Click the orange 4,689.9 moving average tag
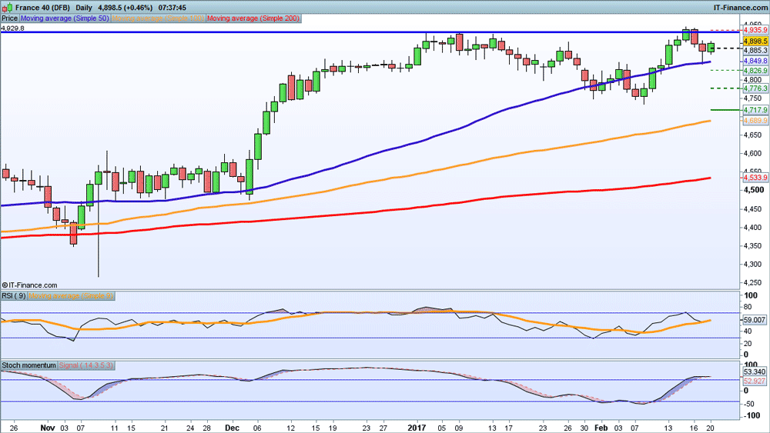 click(755, 120)
